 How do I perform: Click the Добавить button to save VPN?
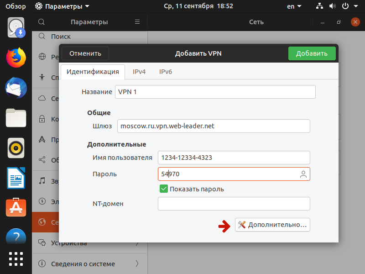coord(312,53)
